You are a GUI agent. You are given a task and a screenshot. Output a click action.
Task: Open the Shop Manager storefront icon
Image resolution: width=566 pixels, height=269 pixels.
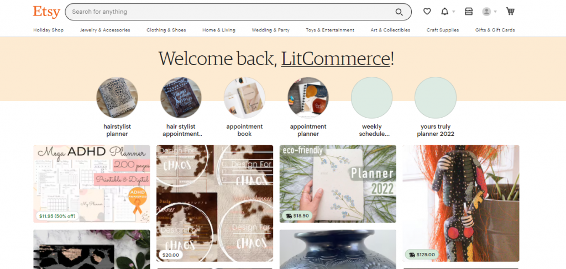469,12
